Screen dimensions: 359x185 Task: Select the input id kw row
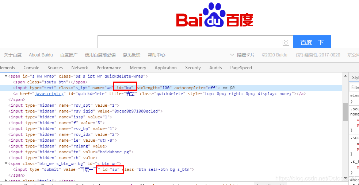tap(171, 88)
